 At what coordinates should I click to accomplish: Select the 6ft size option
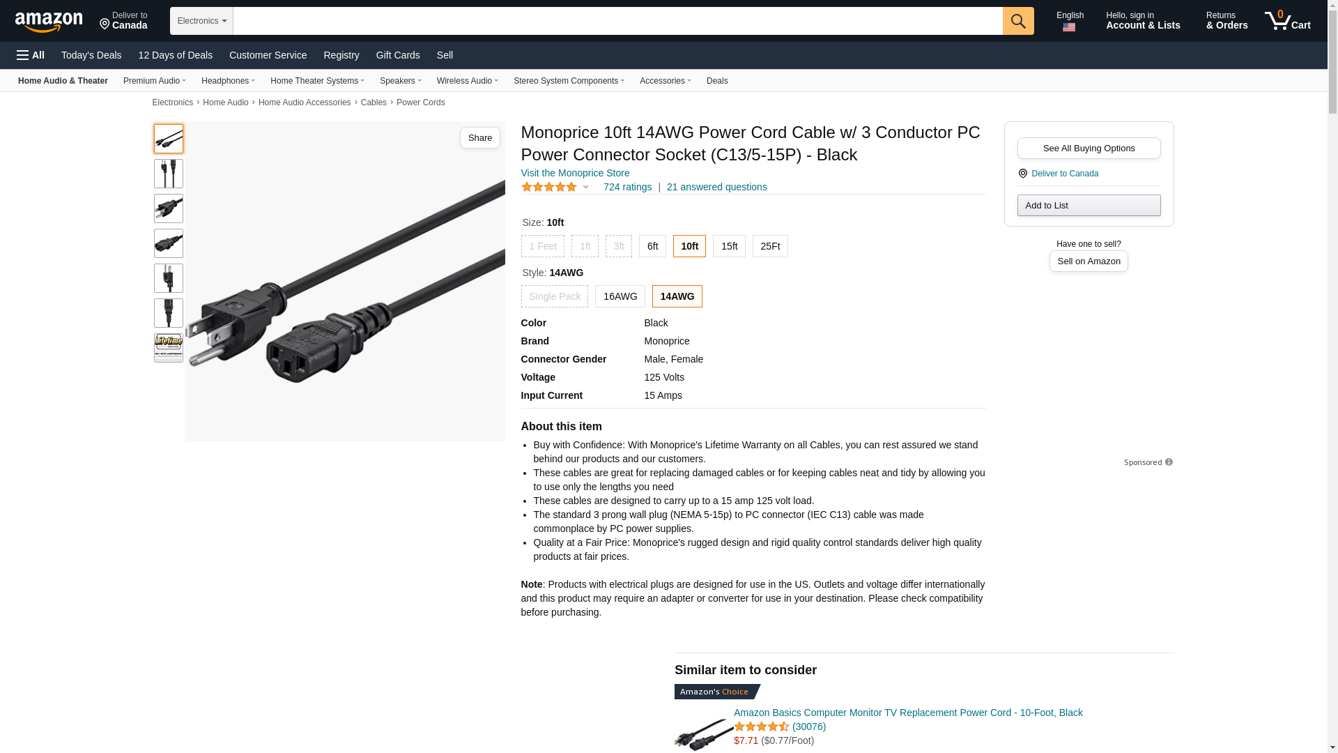pos(652,246)
